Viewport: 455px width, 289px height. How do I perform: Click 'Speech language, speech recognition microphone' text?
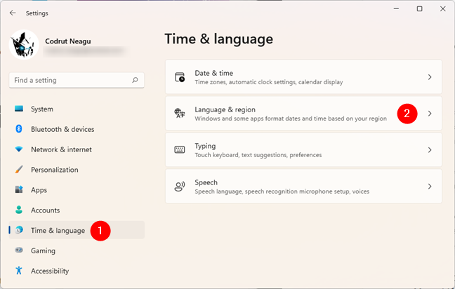pos(282,191)
